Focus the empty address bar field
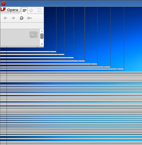This screenshot has height=145, width=142. (x=22, y=26)
